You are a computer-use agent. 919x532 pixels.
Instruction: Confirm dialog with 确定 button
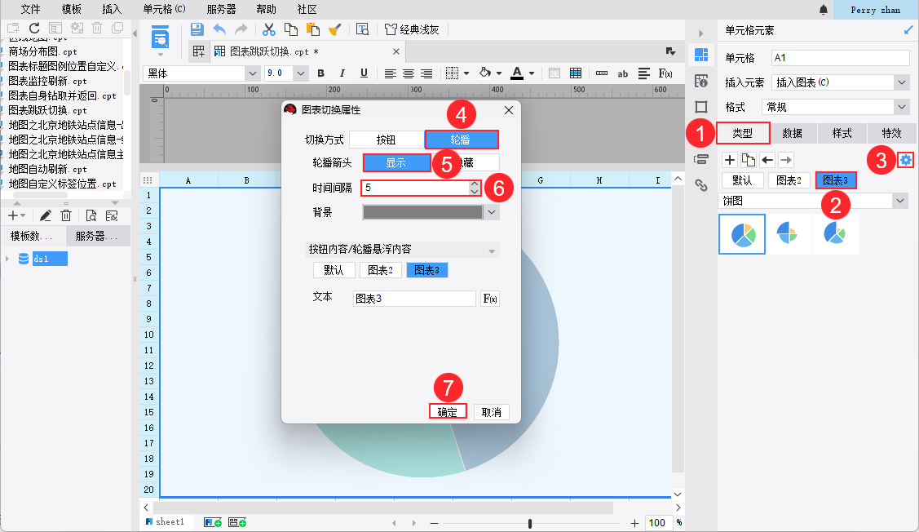(x=447, y=412)
